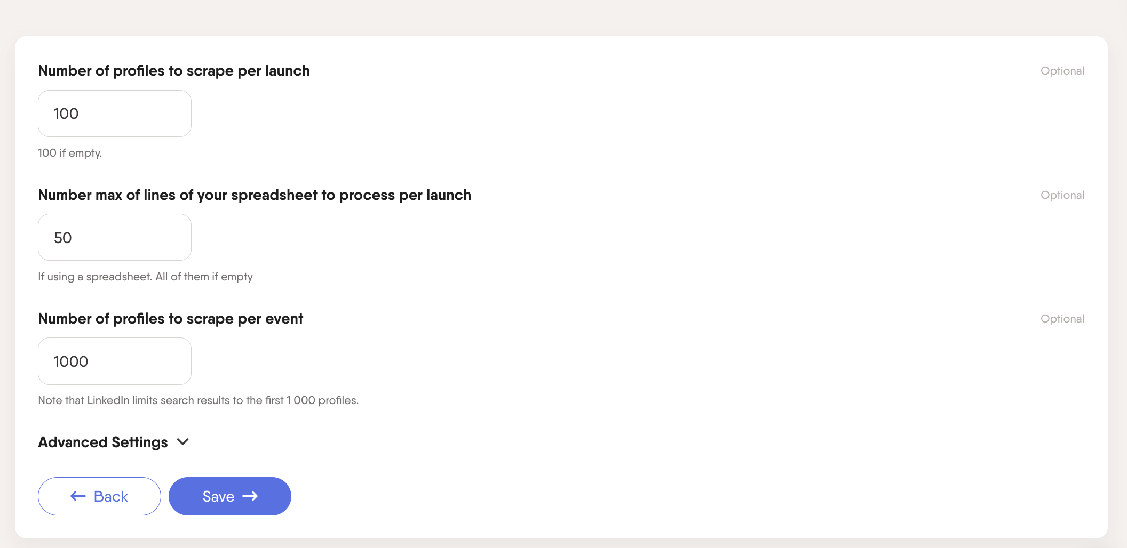Click the Optional label near spreadsheet lines setting
This screenshot has height=548, width=1127.
(1062, 195)
